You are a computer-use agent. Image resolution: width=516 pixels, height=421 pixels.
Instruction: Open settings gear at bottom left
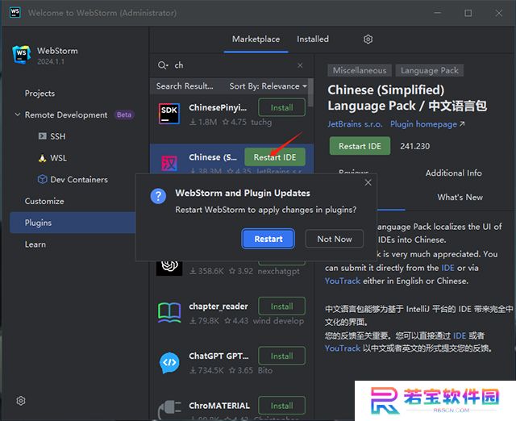coord(21,401)
